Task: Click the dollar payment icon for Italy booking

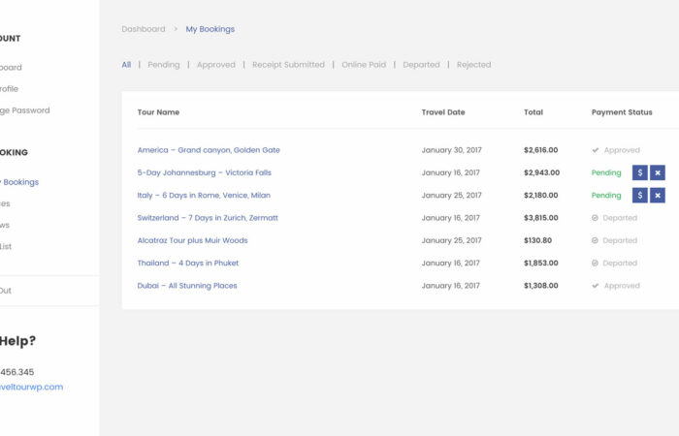Action: (x=639, y=196)
